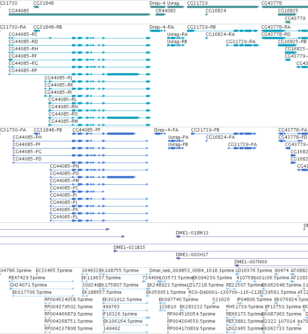Click EST EK017706.5prime

point(32,292)
